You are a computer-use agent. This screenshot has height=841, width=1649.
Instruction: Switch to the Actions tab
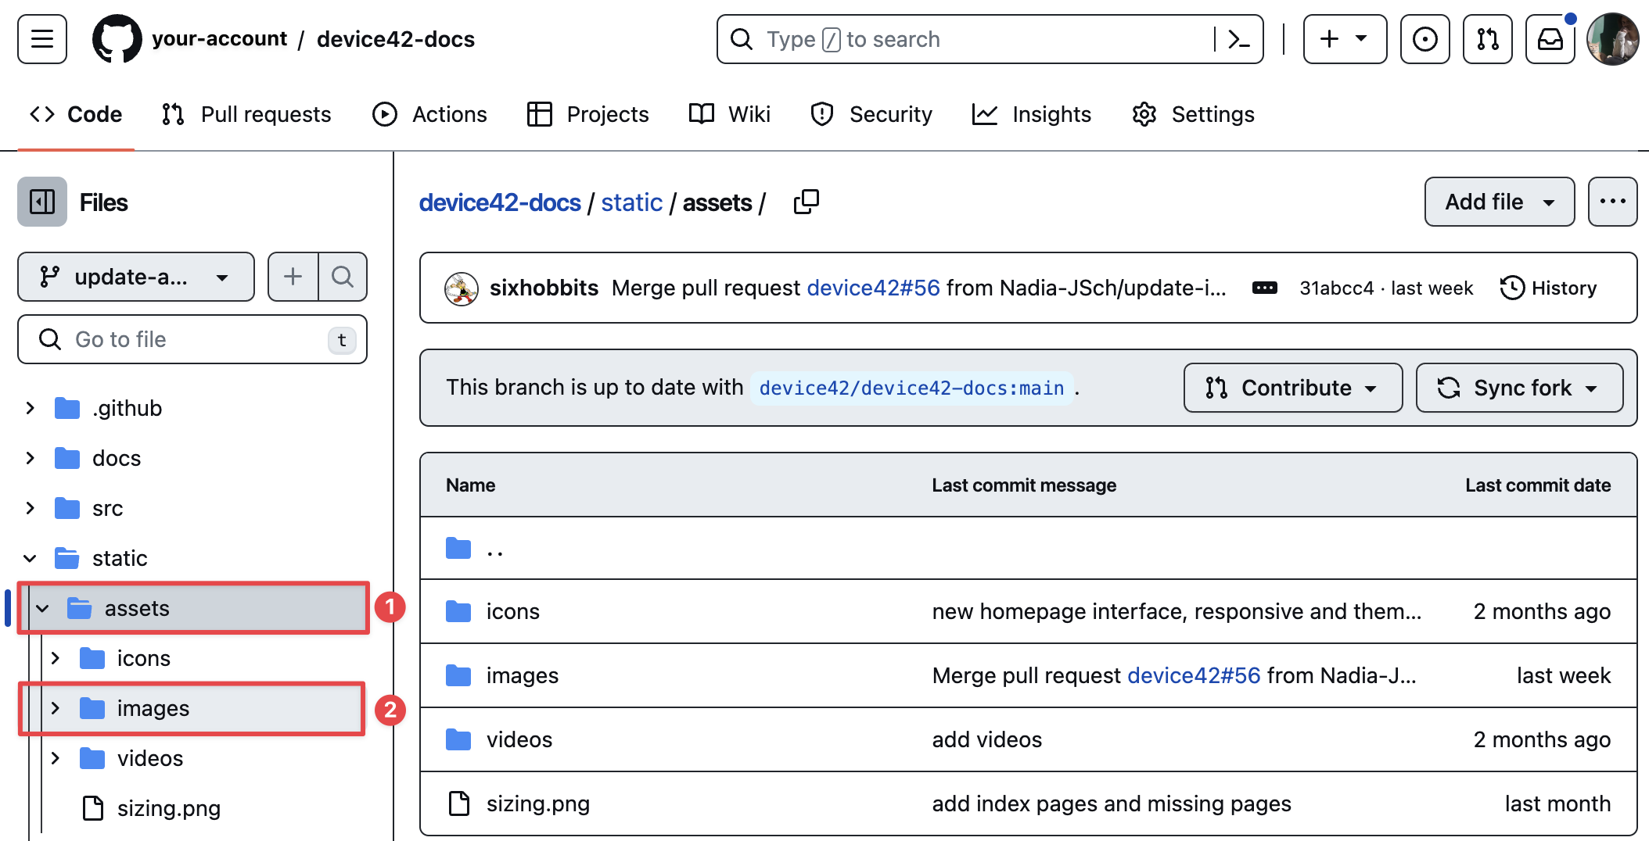[x=430, y=114]
